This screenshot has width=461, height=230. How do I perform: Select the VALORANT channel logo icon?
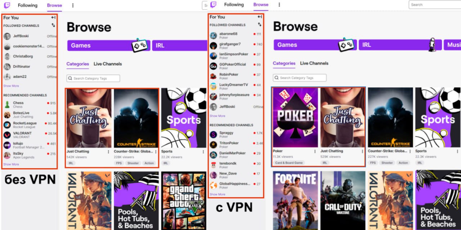pyautogui.click(x=7, y=135)
